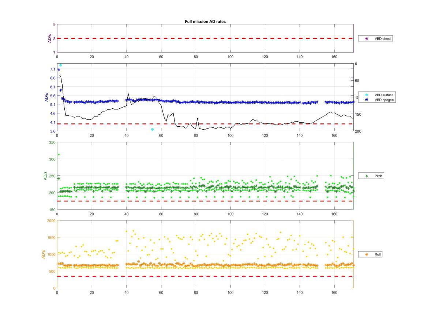
Task: Click right-axis tick 50 in VBD plot
Action: point(357,81)
